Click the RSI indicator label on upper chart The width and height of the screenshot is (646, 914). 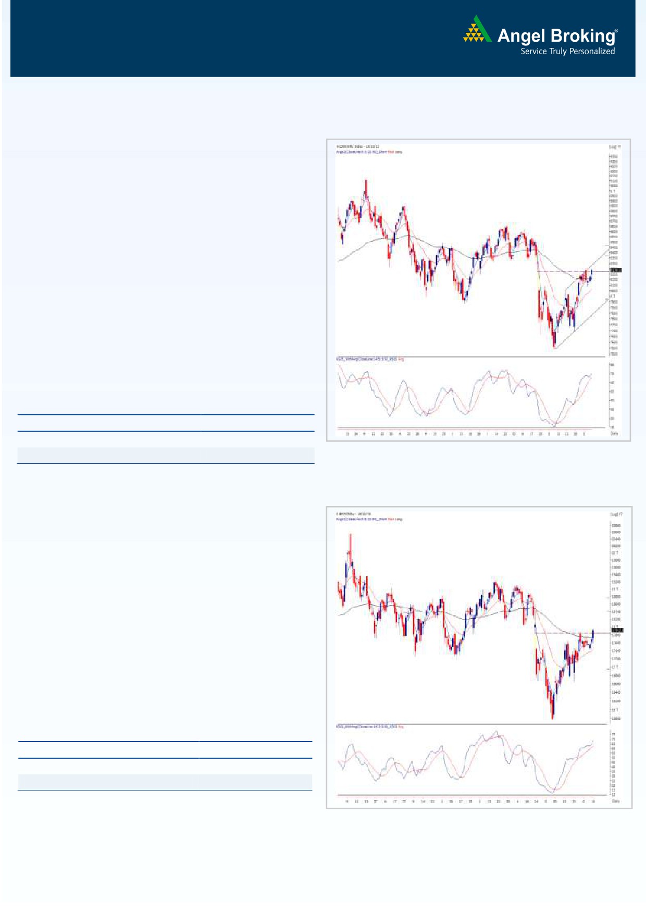coord(370,359)
